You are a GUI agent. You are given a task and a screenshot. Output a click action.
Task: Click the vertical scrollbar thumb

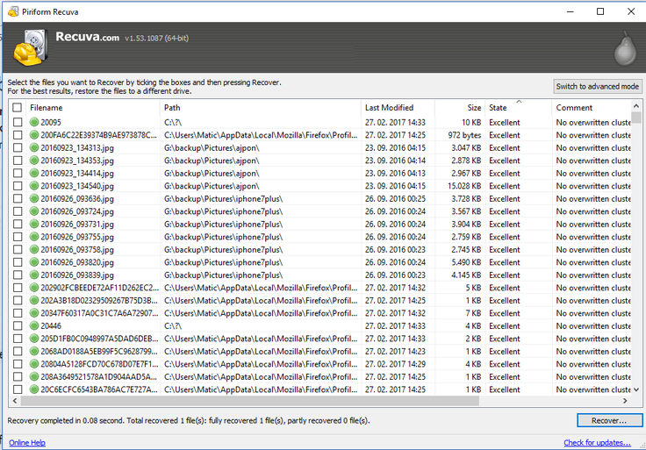click(636, 117)
